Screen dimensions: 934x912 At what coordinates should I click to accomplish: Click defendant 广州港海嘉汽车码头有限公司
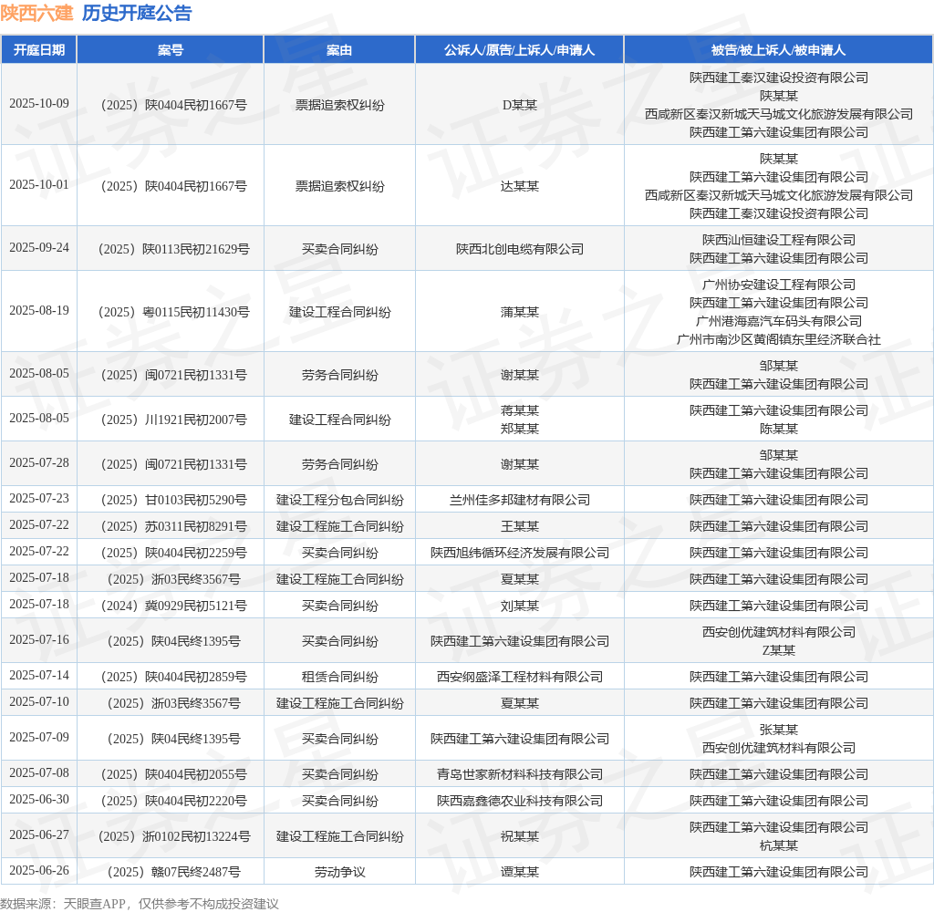tap(779, 321)
